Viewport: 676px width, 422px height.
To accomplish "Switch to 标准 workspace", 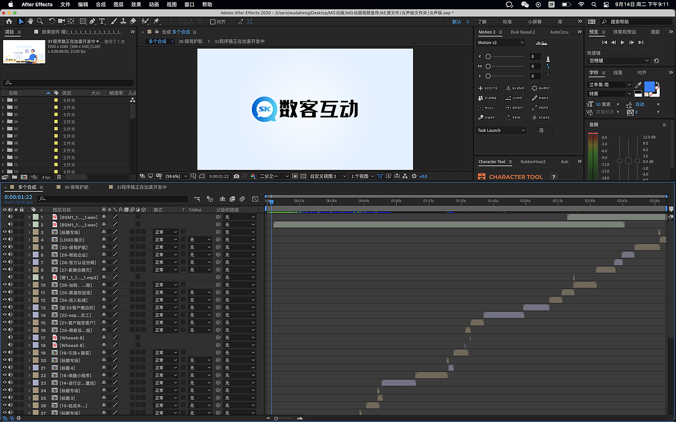I will pyautogui.click(x=508, y=22).
